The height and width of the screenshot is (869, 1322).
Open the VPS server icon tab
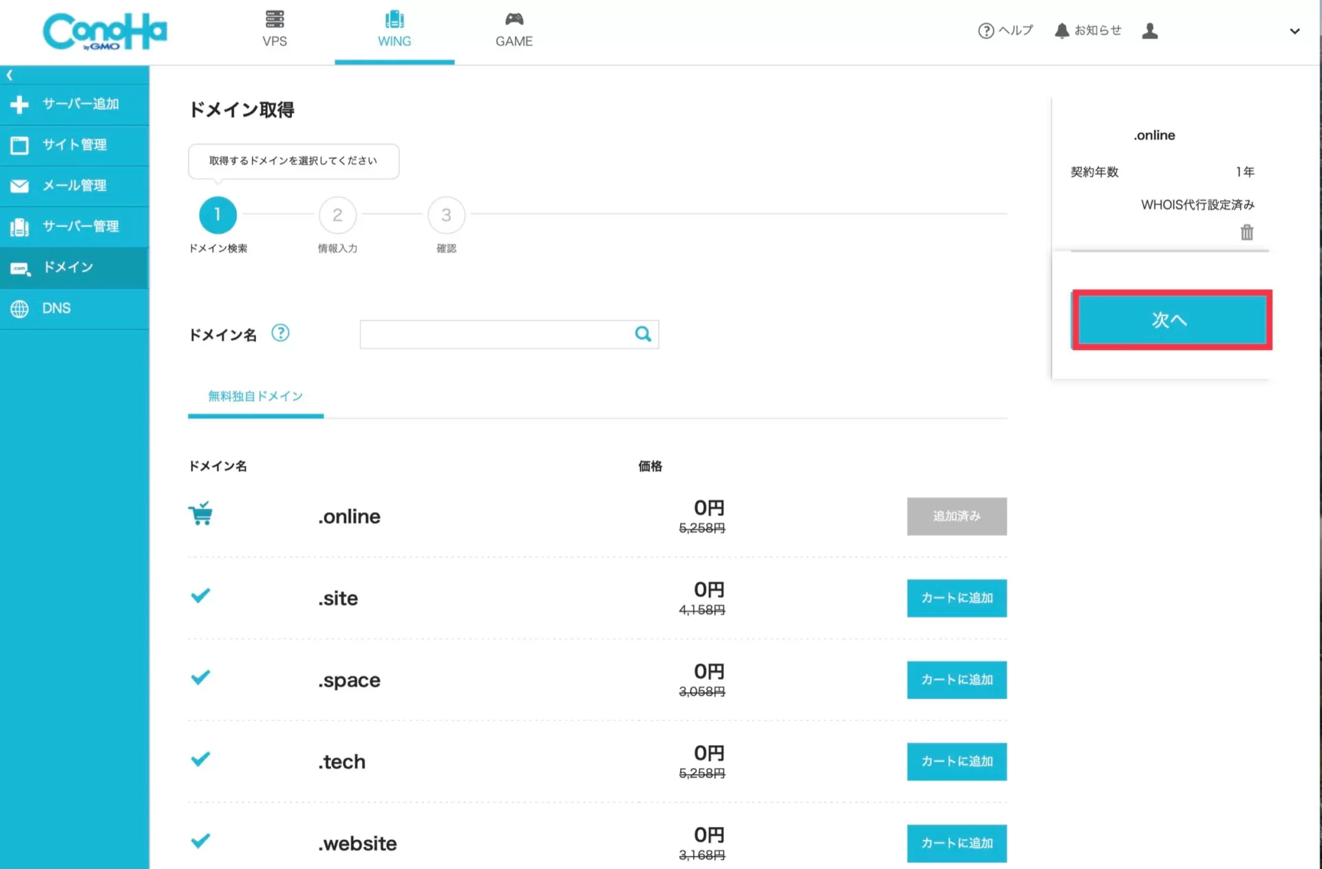[275, 29]
